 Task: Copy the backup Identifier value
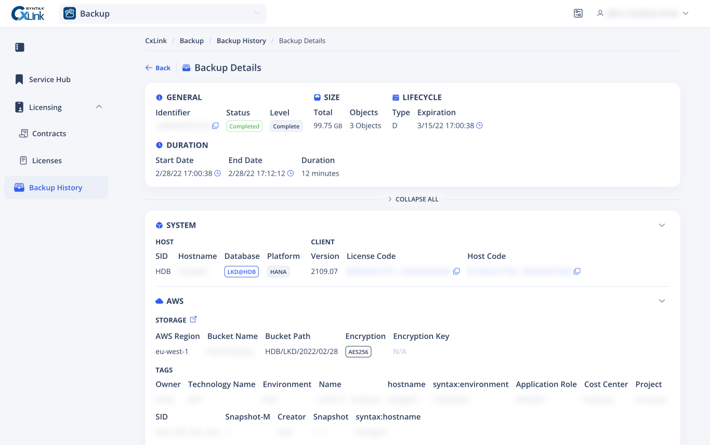pyautogui.click(x=216, y=126)
